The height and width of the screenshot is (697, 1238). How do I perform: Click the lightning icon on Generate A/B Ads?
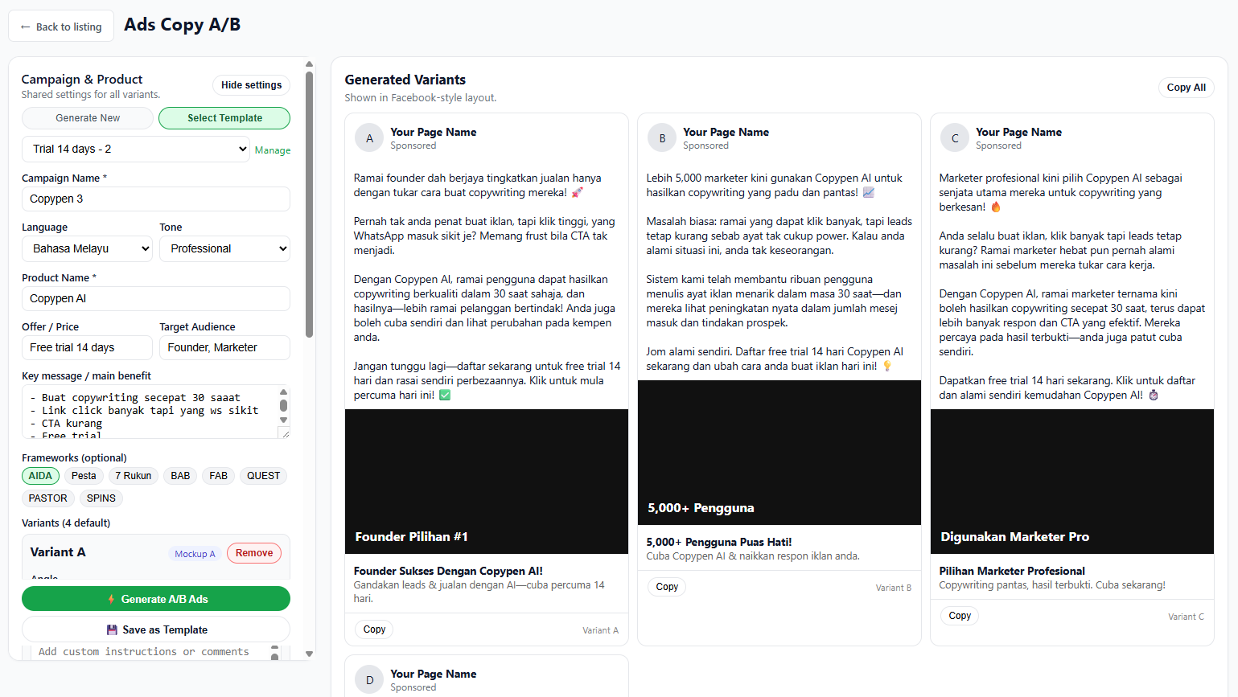click(x=111, y=600)
